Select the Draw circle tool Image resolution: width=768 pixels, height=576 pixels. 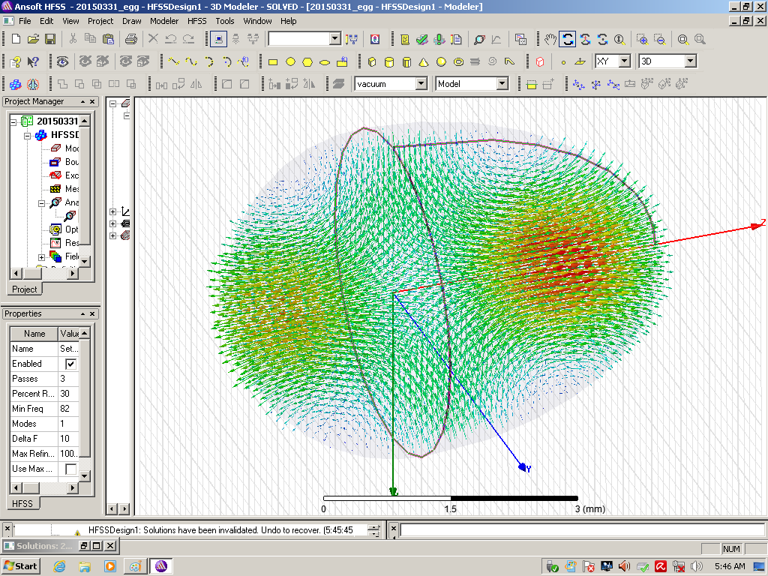[x=290, y=61]
